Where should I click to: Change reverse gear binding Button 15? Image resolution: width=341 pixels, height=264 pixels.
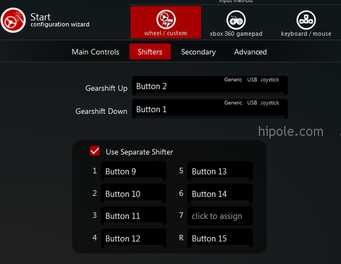coord(220,238)
